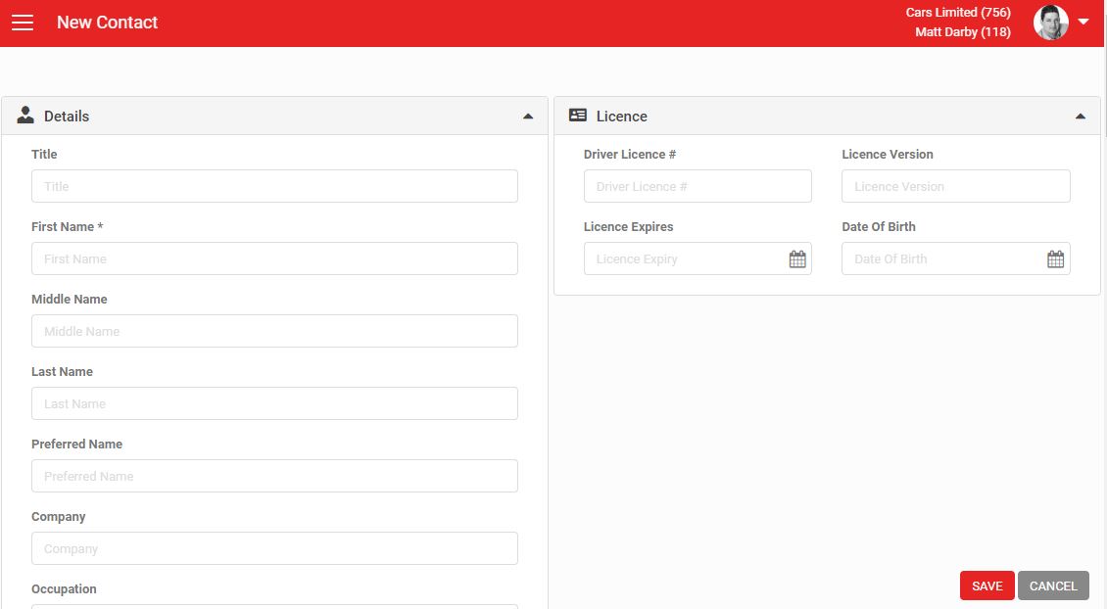Click the Cars Limited (756) text
Image resolution: width=1107 pixels, height=609 pixels.
click(958, 12)
